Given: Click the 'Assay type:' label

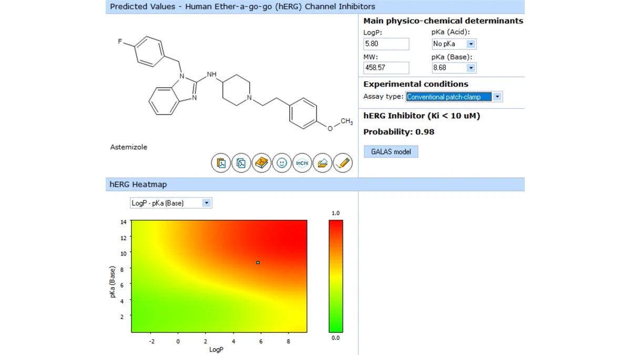Looking at the screenshot, I should (384, 97).
